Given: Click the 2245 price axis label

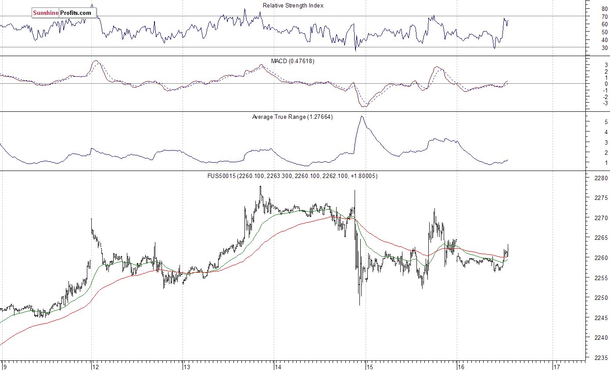Looking at the screenshot, I should pyautogui.click(x=602, y=318).
